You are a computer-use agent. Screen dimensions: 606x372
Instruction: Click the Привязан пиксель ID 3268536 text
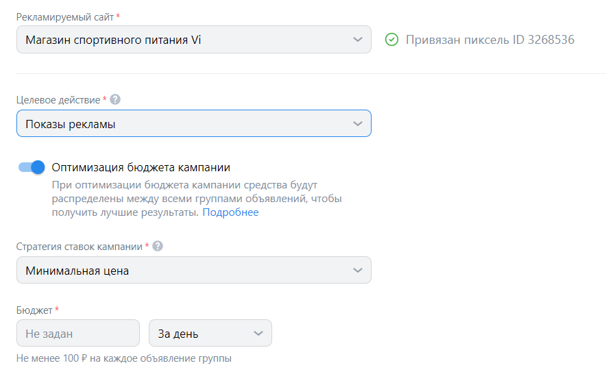pyautogui.click(x=489, y=40)
